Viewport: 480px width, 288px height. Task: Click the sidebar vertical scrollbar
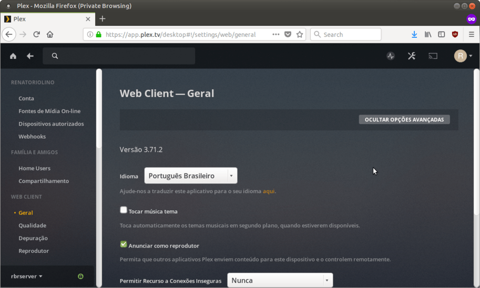coord(99,109)
